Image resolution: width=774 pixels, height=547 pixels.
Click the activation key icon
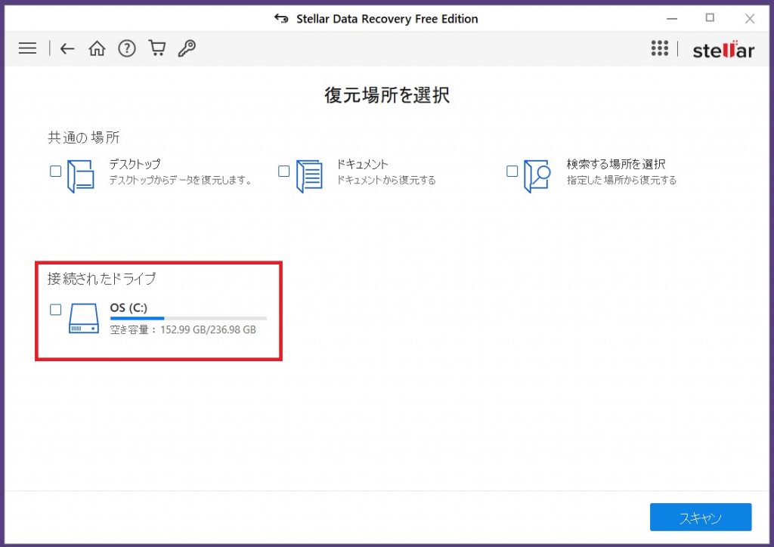pos(187,48)
